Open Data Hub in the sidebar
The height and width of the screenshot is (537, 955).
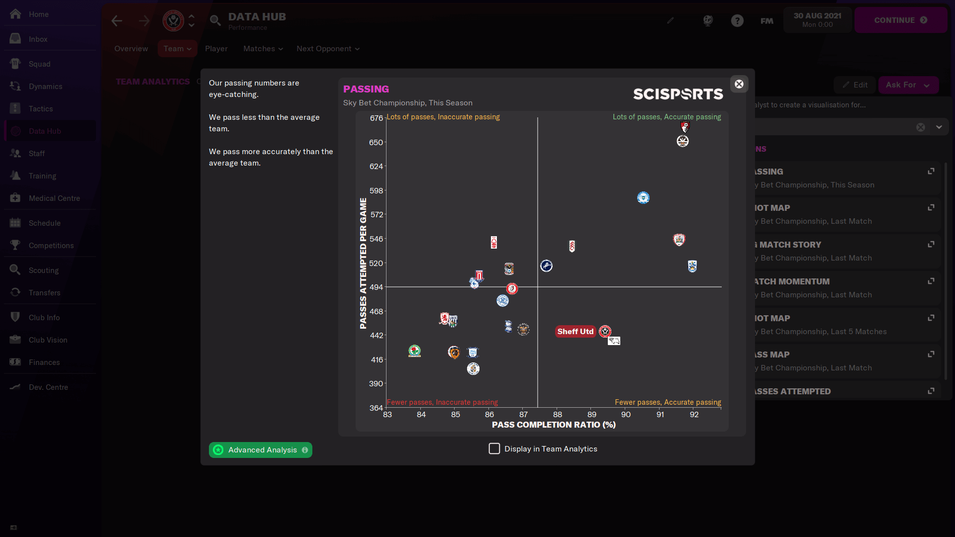50,131
